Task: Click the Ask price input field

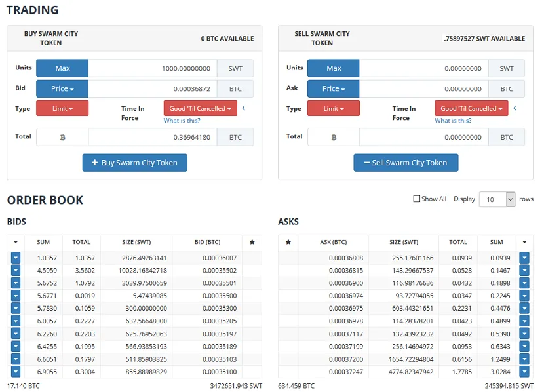Action: click(424, 88)
